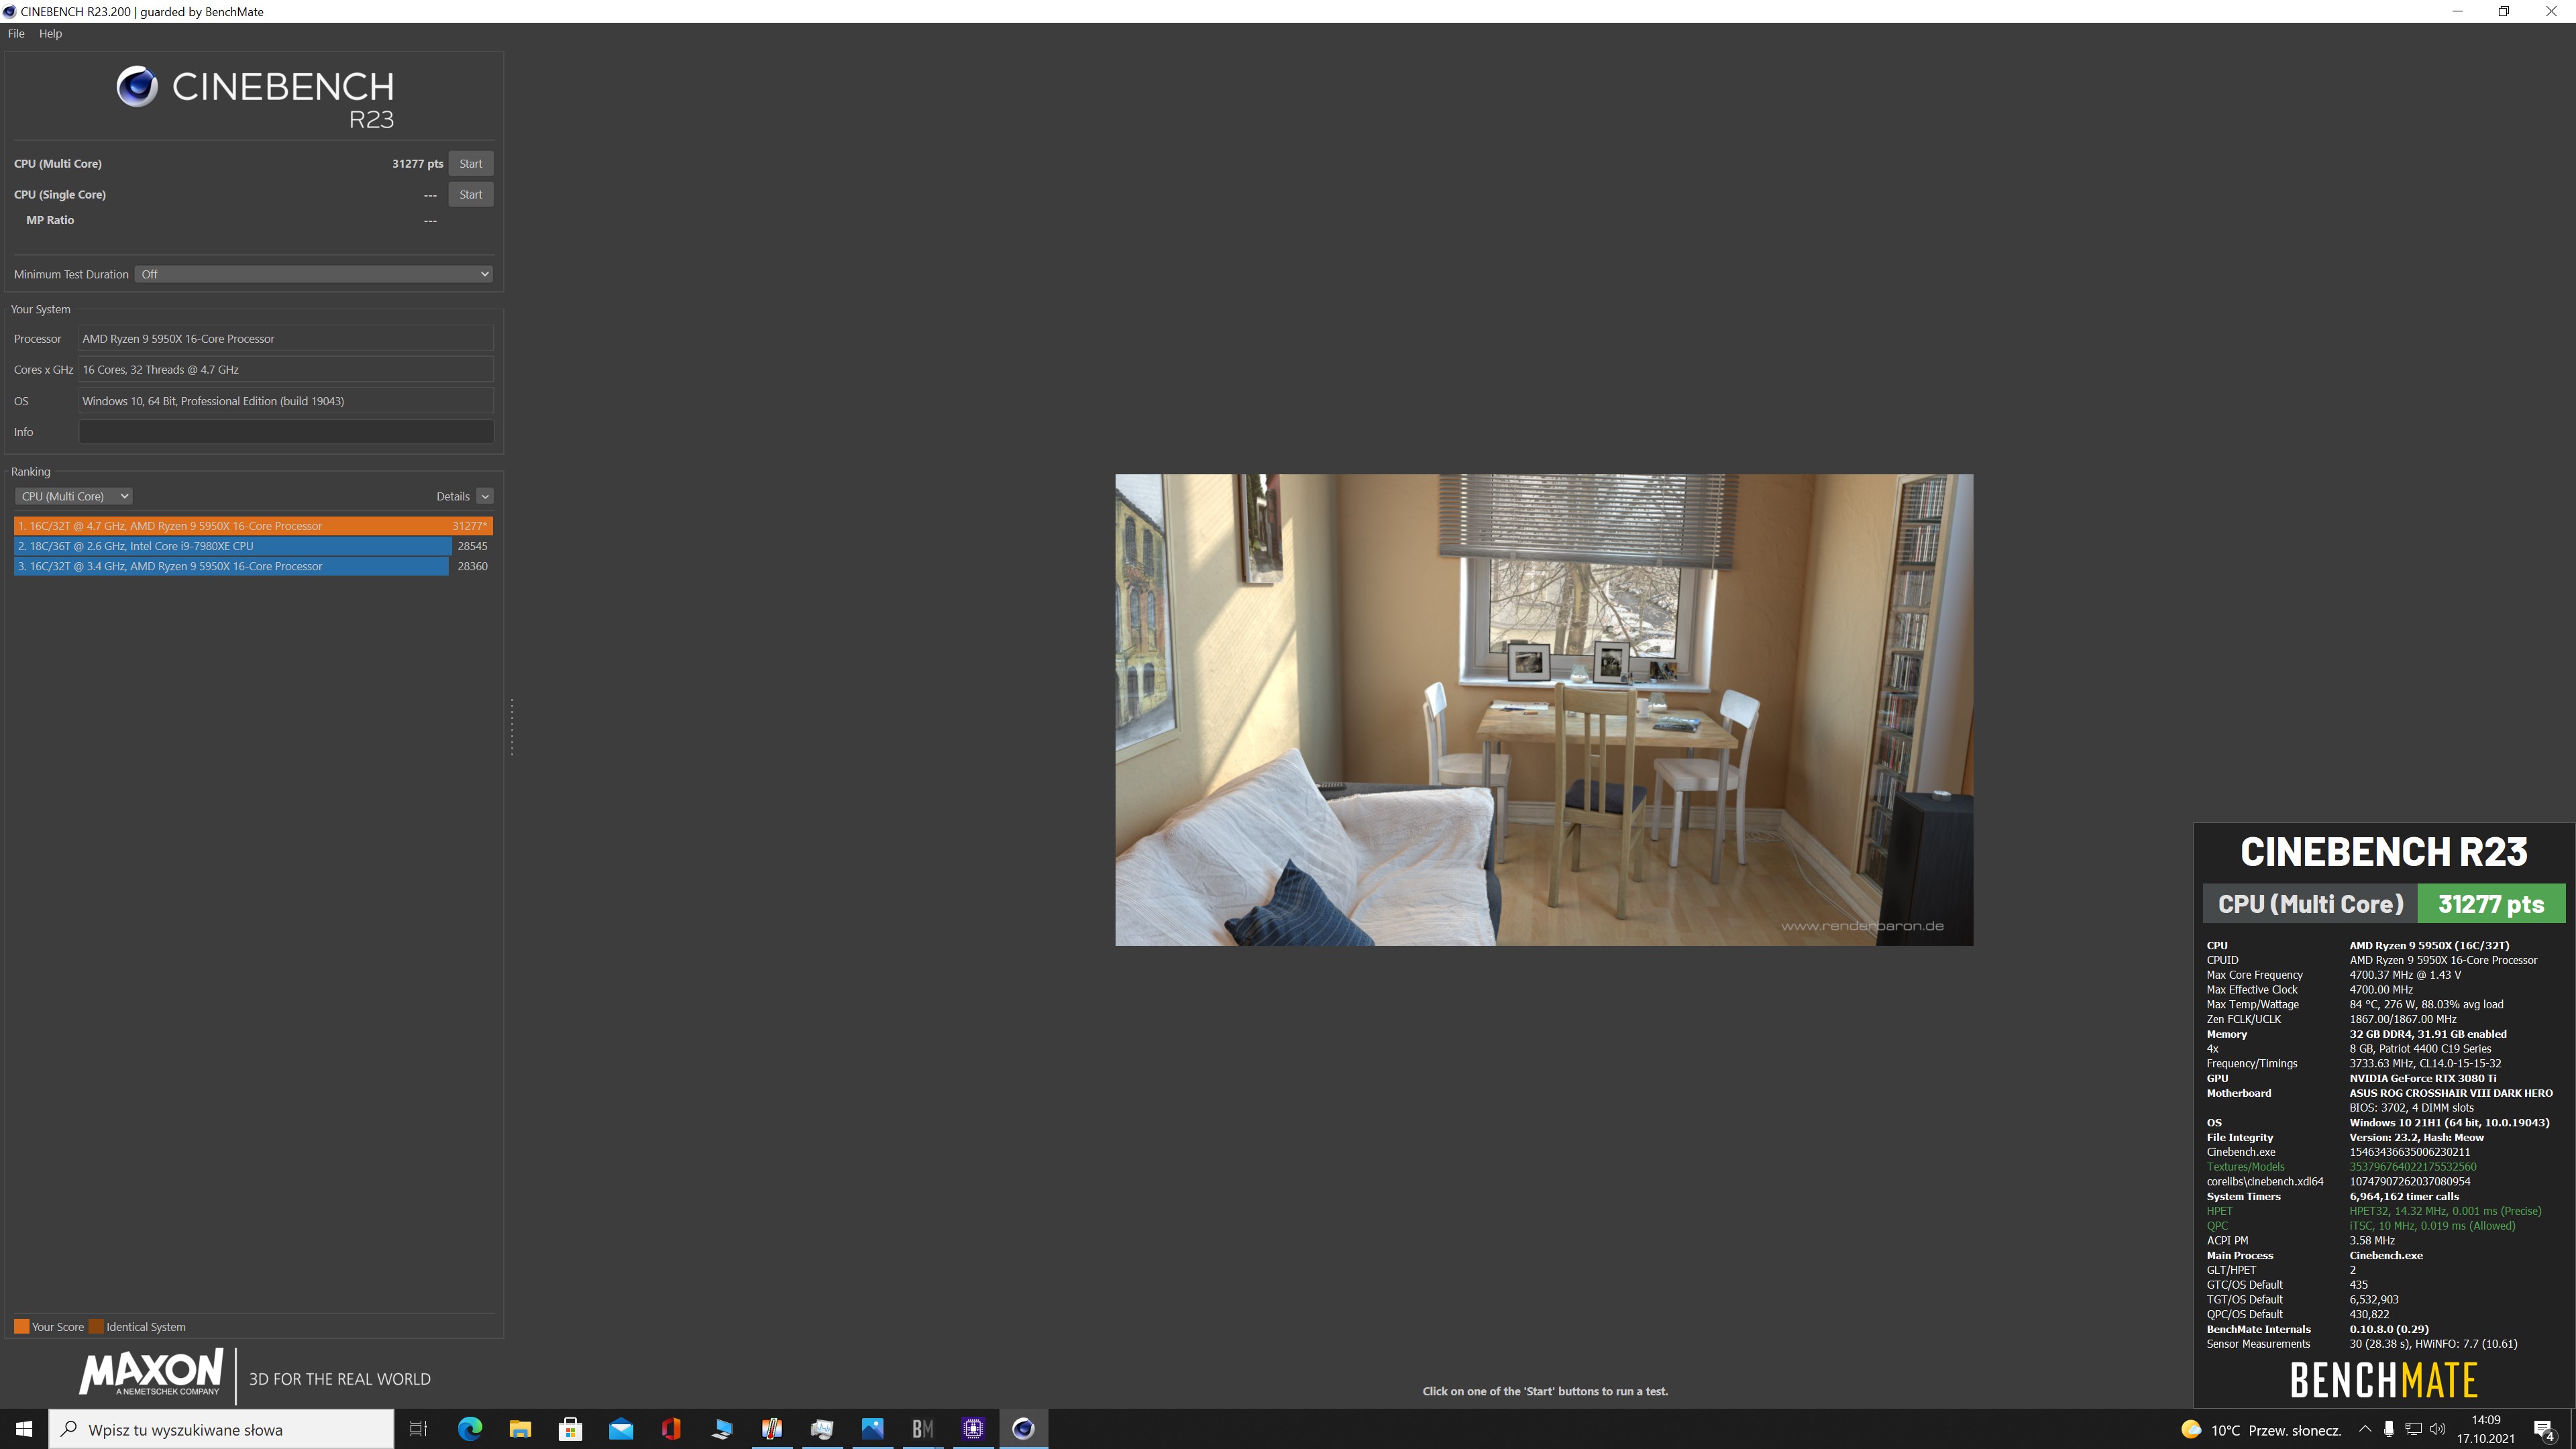
Task: Open Microsoft Office from the taskbar
Action: (x=671, y=1429)
